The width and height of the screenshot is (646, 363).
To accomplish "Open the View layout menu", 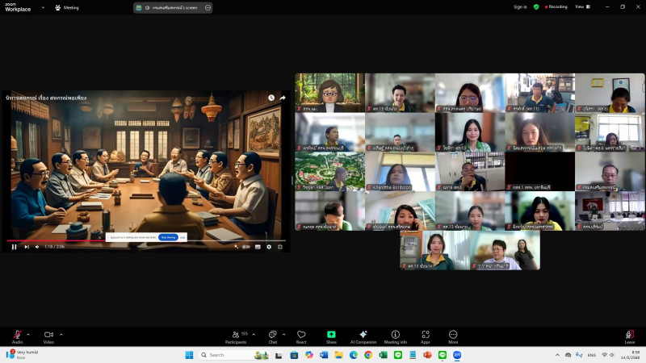I will pyautogui.click(x=582, y=7).
